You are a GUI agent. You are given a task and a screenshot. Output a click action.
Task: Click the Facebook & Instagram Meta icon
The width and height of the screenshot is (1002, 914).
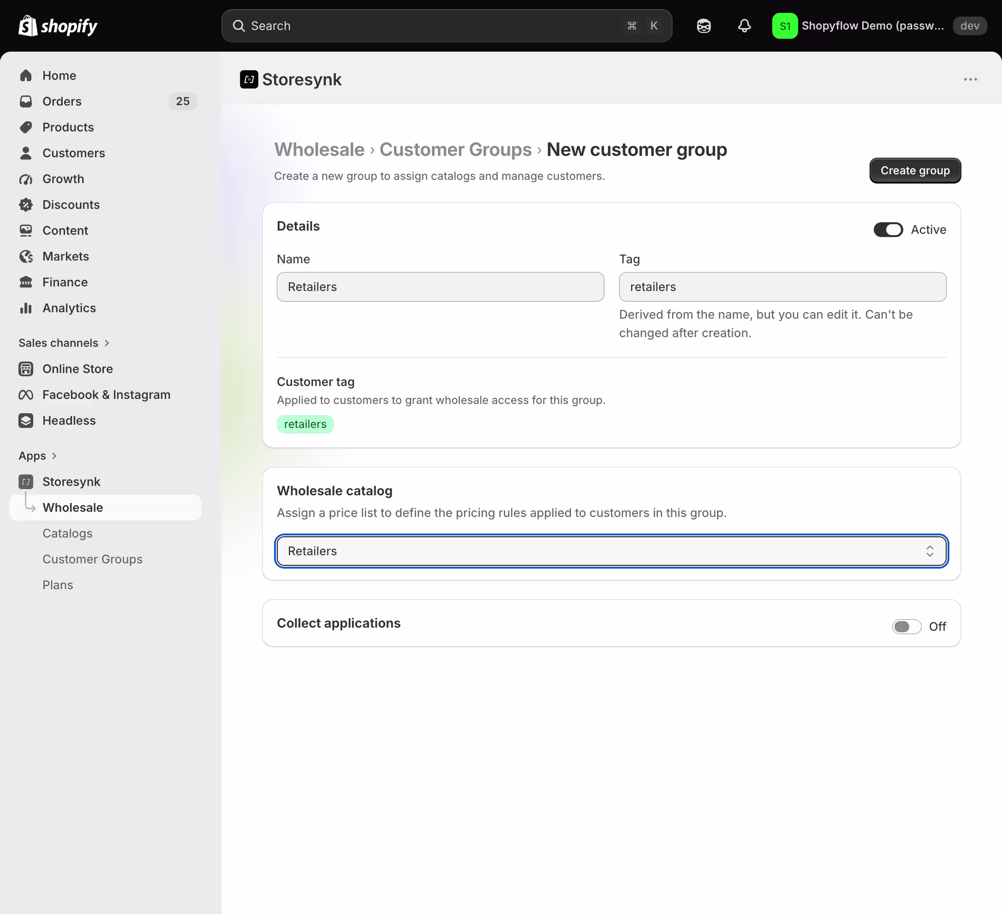pyautogui.click(x=26, y=395)
